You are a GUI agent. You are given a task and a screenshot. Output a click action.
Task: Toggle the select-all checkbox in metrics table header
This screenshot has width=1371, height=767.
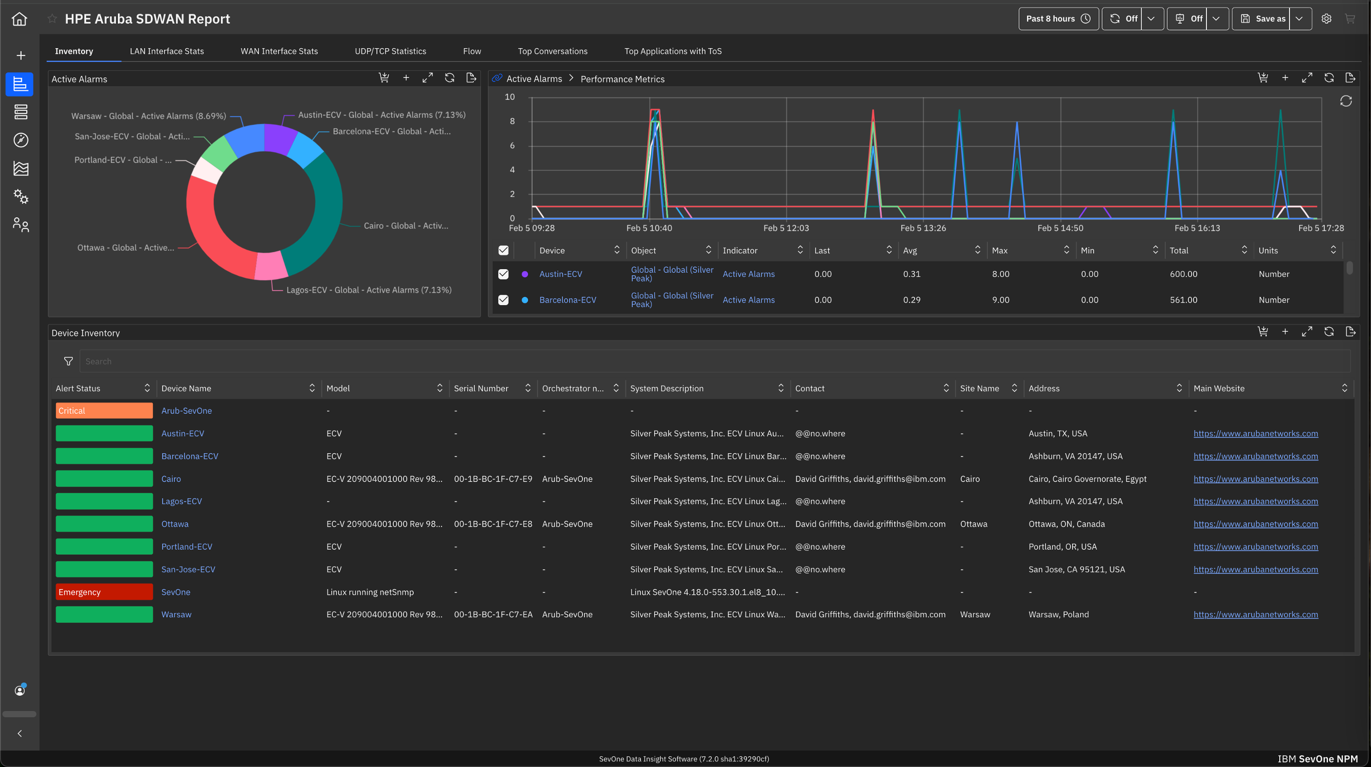(503, 250)
